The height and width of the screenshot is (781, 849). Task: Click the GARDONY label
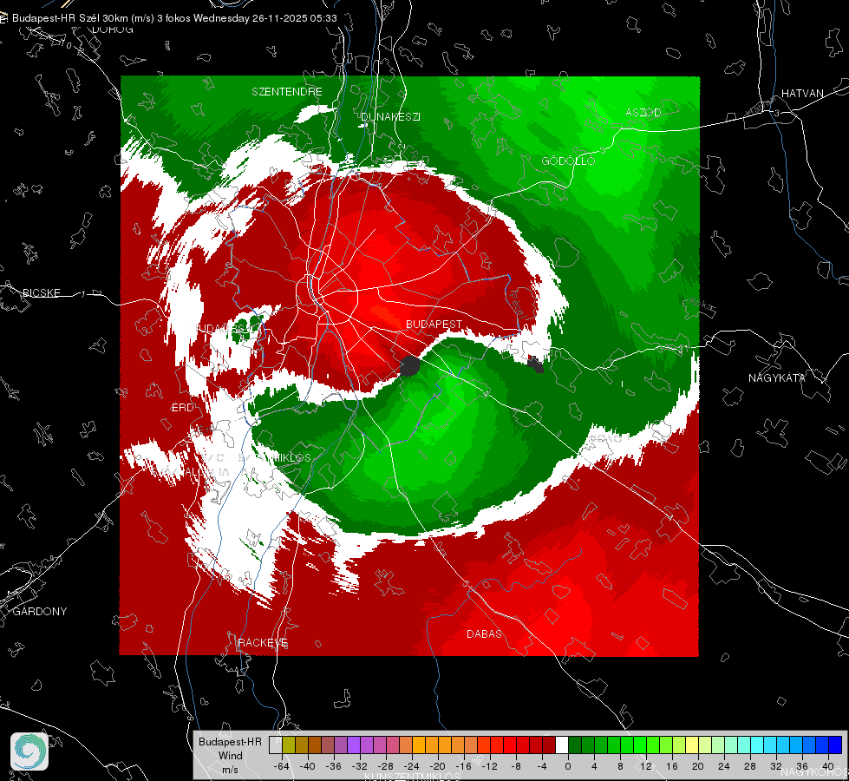click(40, 612)
